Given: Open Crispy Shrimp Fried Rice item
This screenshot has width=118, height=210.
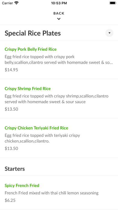Looking at the screenshot, I should point(59,99).
